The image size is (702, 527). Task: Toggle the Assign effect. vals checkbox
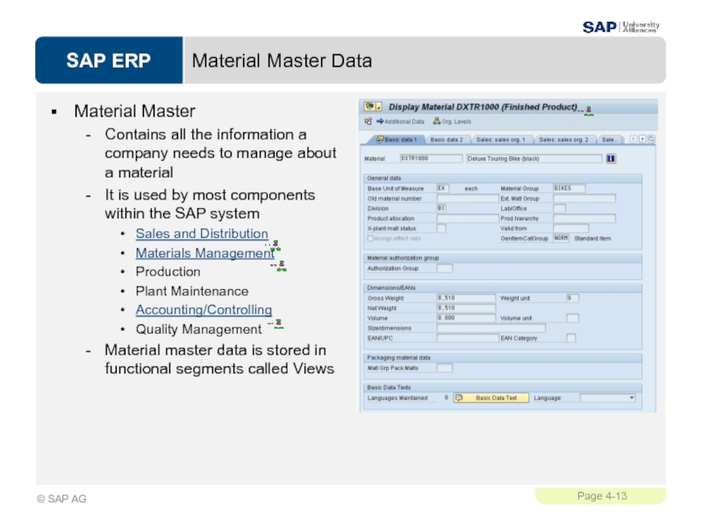click(x=370, y=239)
